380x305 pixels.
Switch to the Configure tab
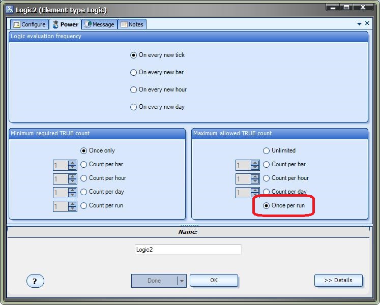coord(30,24)
